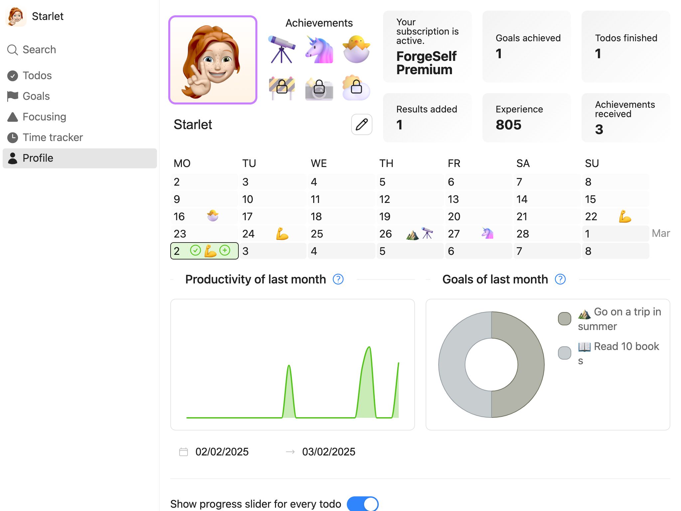The height and width of the screenshot is (511, 681).
Task: Click the start date 02/02/2025 field
Action: pyautogui.click(x=222, y=452)
